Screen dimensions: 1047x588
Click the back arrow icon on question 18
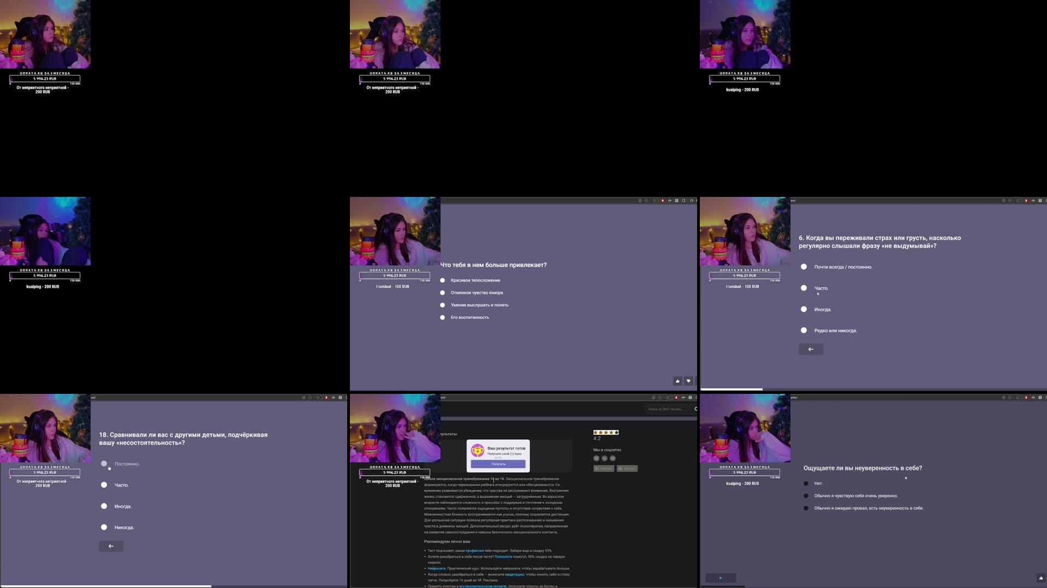[111, 546]
